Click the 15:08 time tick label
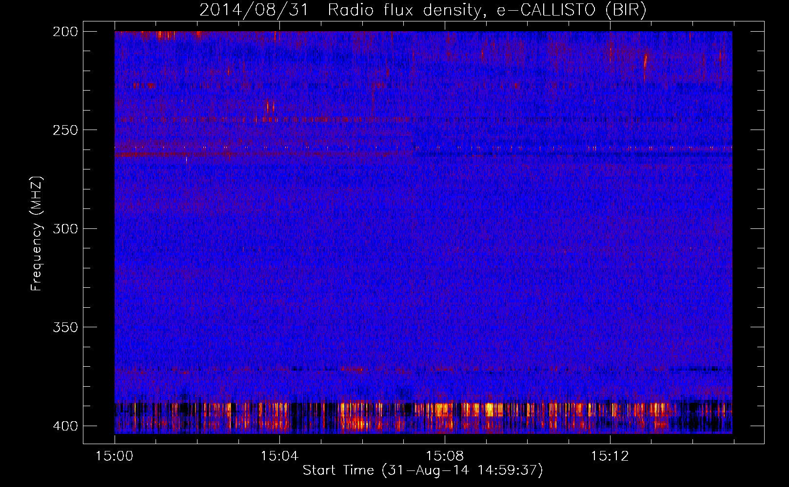This screenshot has width=789, height=487. coord(445,456)
